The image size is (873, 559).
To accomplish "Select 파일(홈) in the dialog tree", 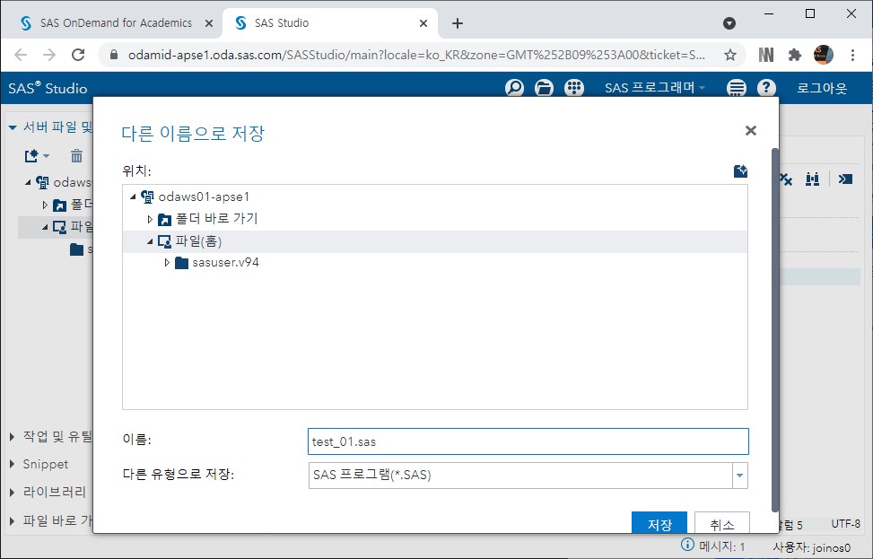I will [x=198, y=241].
